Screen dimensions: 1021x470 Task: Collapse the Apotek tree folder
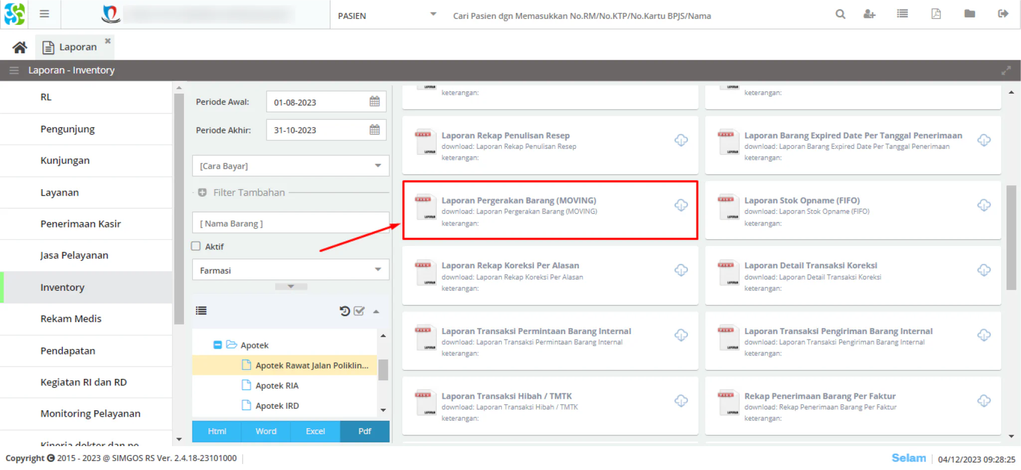pyautogui.click(x=217, y=345)
